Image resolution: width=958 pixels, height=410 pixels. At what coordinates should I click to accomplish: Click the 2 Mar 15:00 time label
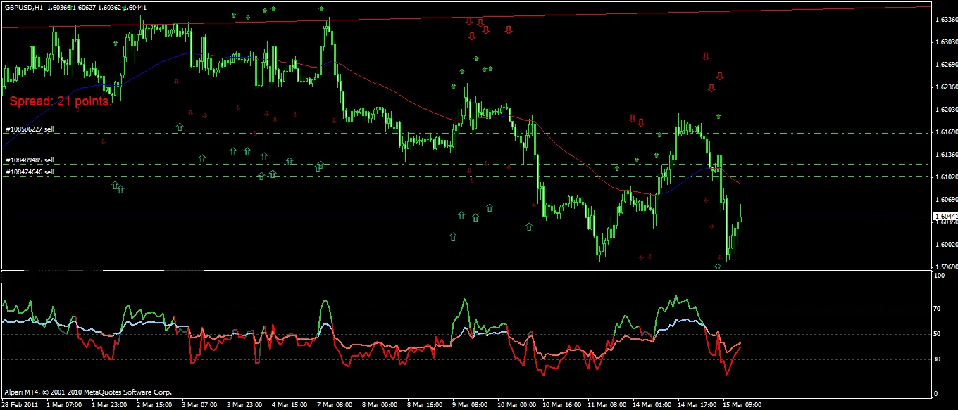pyautogui.click(x=155, y=405)
